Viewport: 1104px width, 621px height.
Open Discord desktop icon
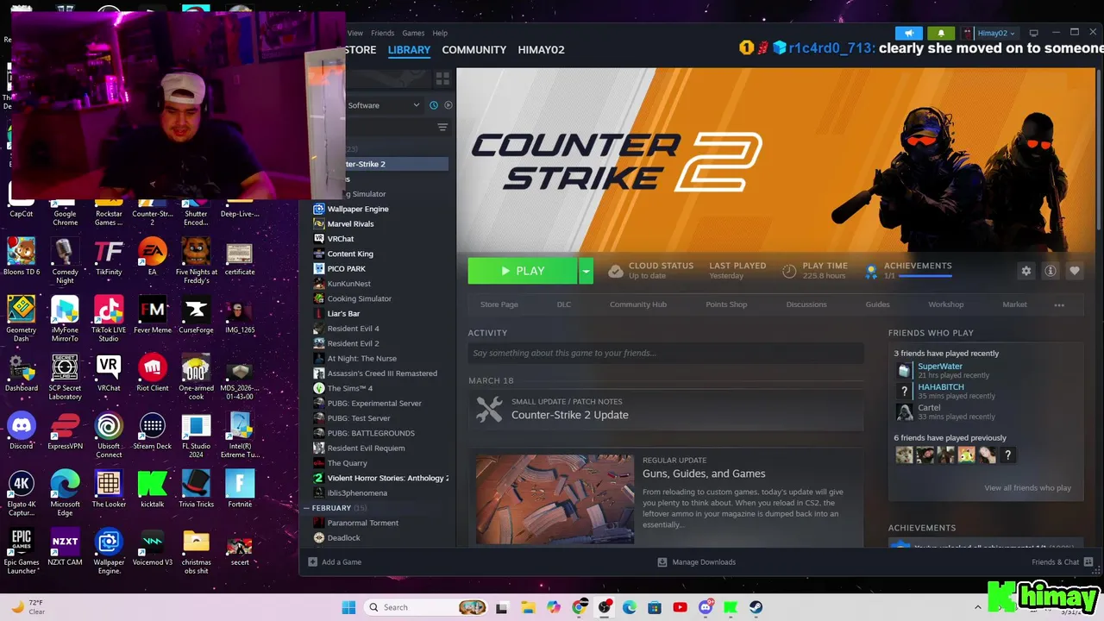point(22,431)
